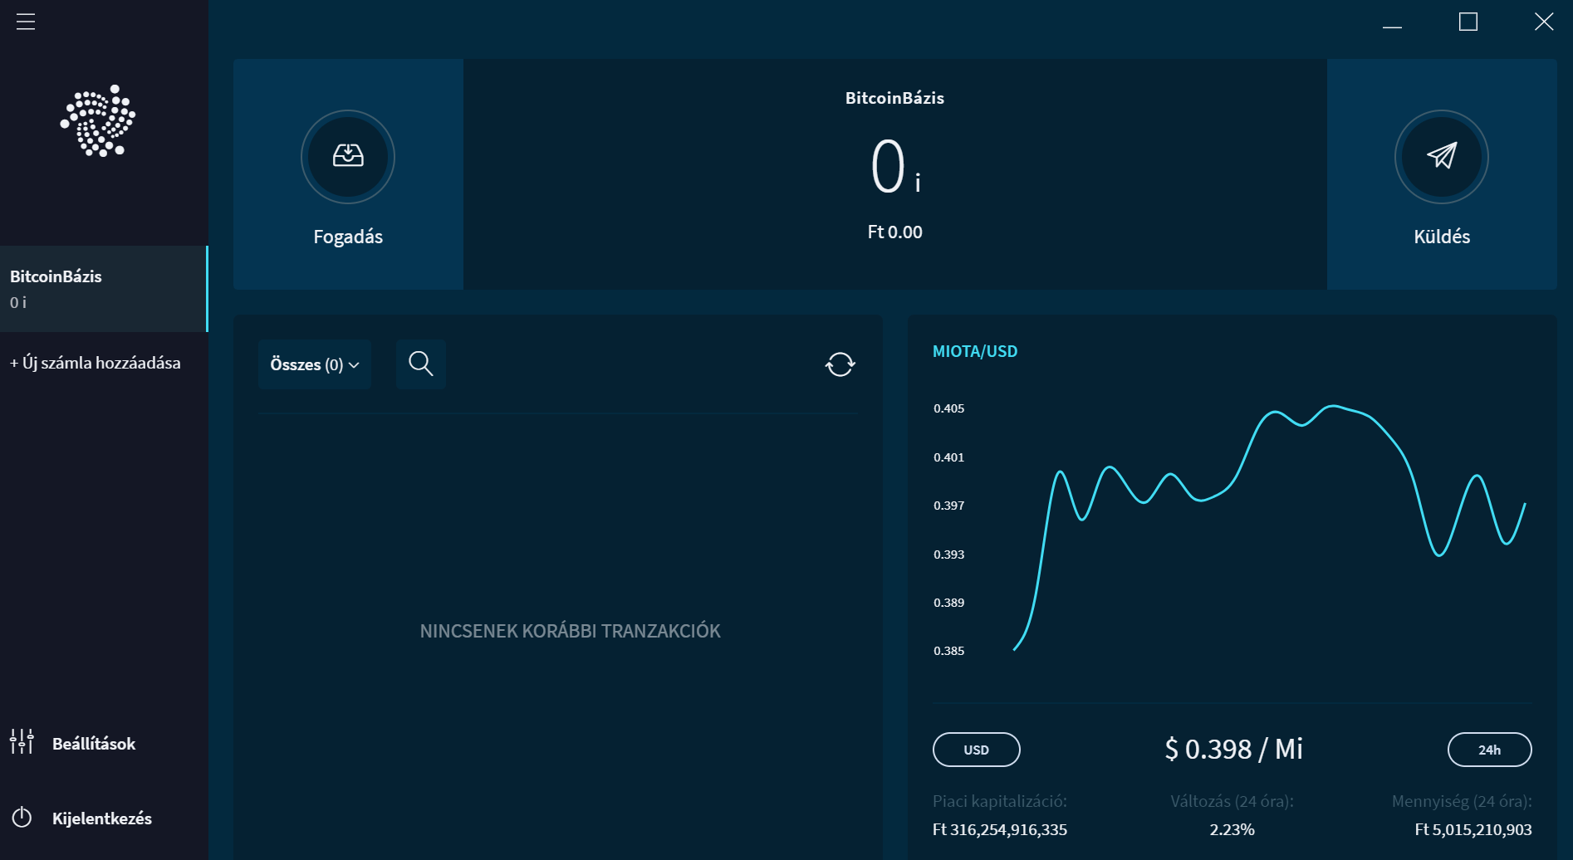Close the wallet window
This screenshot has height=860, width=1573.
coord(1544,22)
